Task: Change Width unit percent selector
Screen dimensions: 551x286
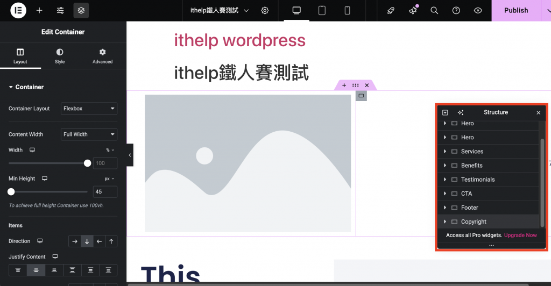Action: [x=110, y=150]
